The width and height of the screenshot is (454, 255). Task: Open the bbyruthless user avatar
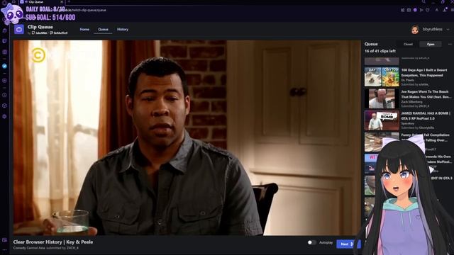click(415, 30)
